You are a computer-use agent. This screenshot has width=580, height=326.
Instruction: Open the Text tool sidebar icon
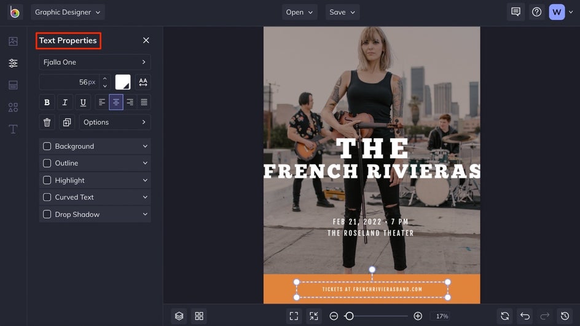tap(14, 129)
